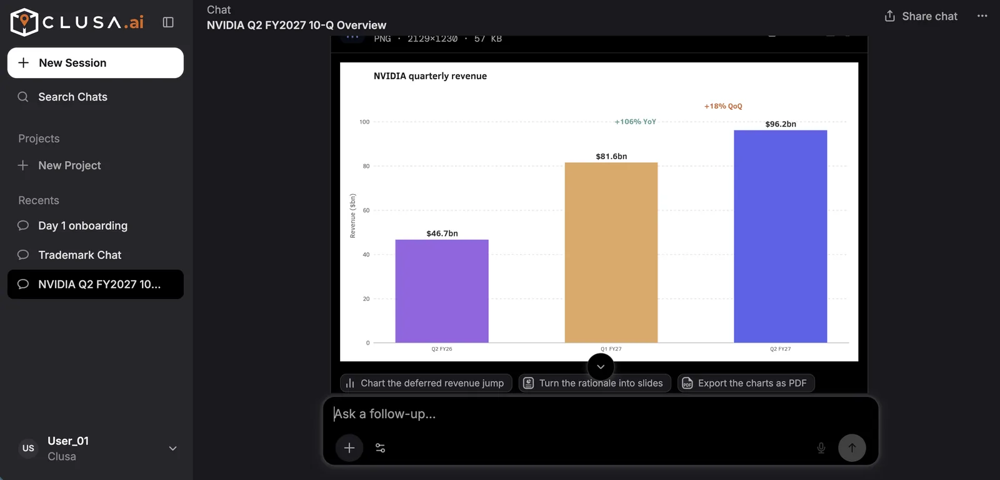Collapse the sidebar with the panel icon
1000x480 pixels.
pos(168,22)
